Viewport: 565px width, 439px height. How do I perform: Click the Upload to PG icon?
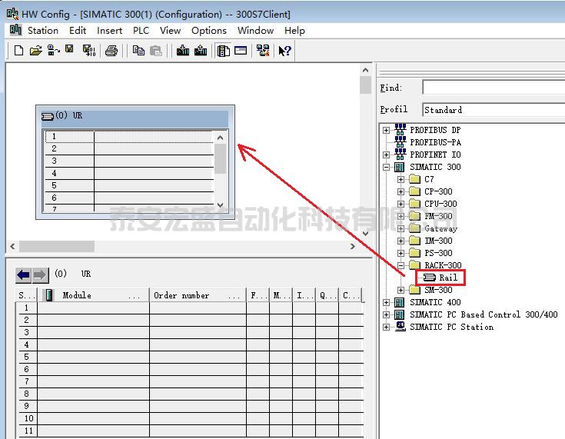coord(201,51)
